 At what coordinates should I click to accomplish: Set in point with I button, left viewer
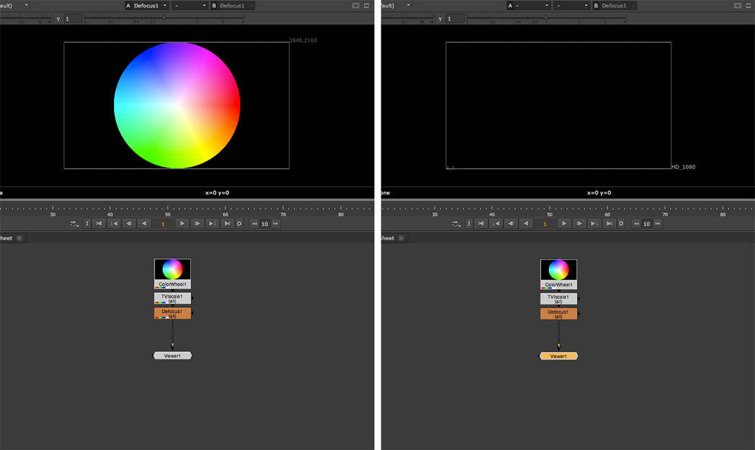tap(87, 224)
